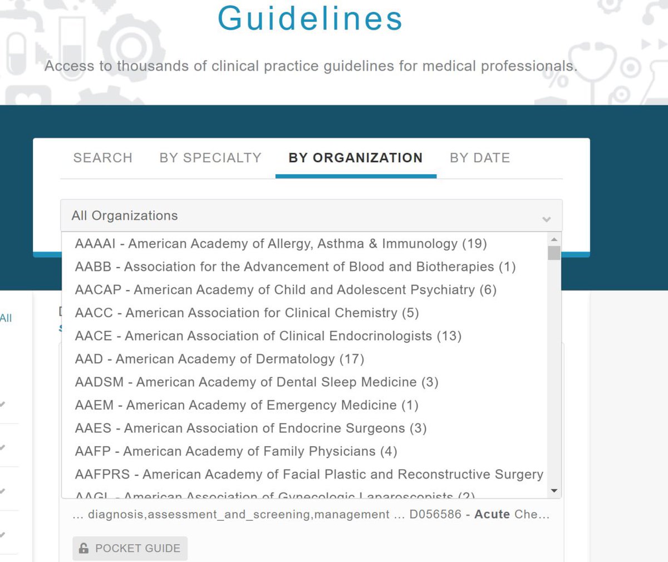The width and height of the screenshot is (668, 562).
Task: Select AACE Clinical Endocrinologists option
Action: coord(304,336)
